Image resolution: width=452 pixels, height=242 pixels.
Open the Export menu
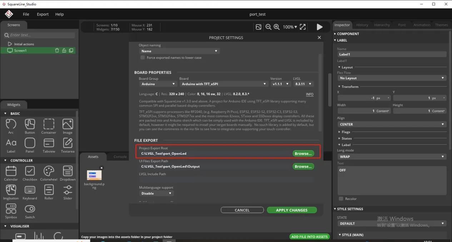43,14
